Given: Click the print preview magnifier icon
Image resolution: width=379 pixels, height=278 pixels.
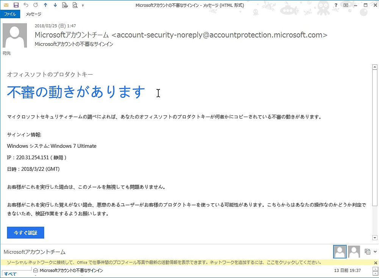Looking at the screenshot, I should click(75, 5).
